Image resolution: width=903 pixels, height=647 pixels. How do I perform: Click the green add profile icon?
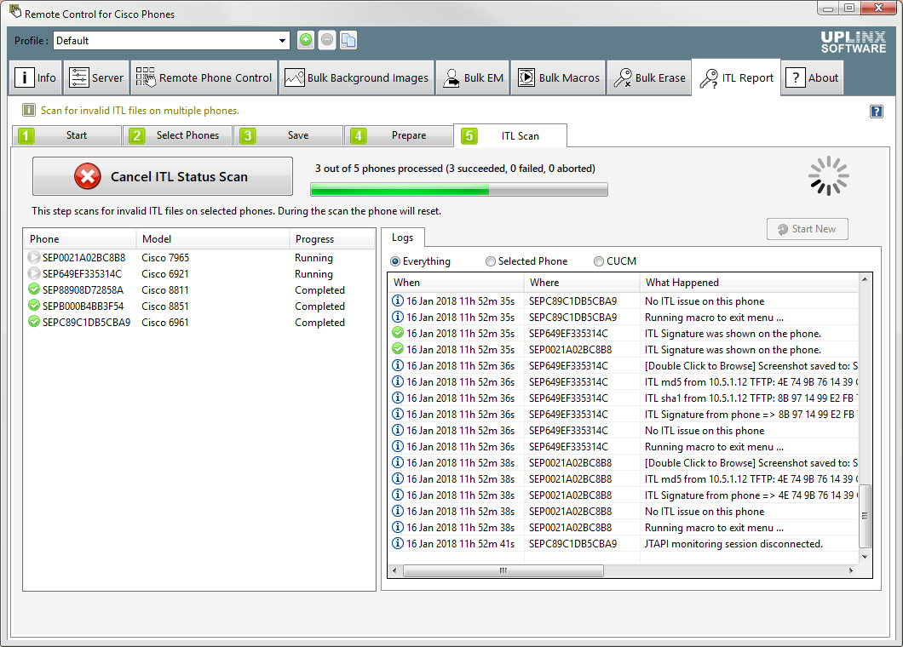306,40
